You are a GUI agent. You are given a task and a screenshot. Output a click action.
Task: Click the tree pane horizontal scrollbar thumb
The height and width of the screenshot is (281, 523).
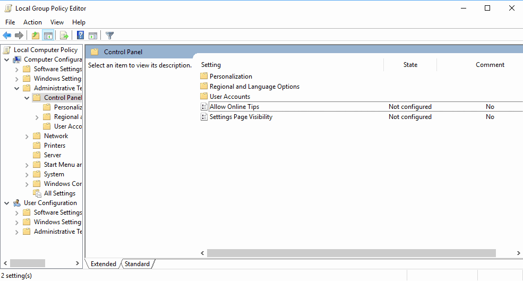[28, 263]
